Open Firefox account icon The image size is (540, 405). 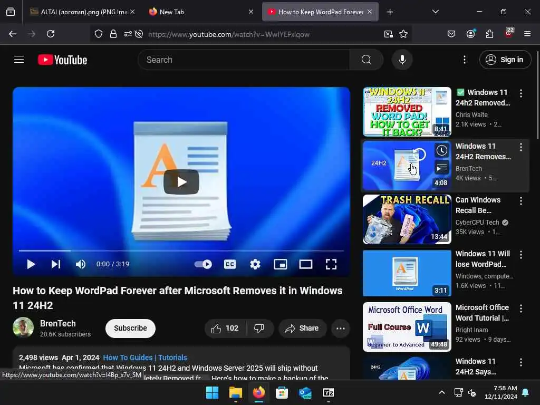click(x=470, y=34)
